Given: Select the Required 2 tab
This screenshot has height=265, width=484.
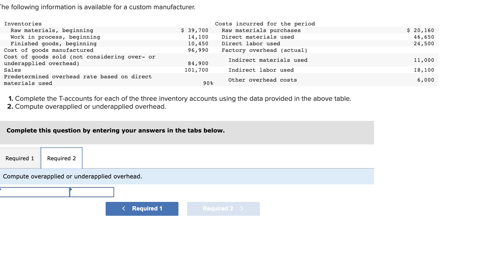Looking at the screenshot, I should (61, 158).
